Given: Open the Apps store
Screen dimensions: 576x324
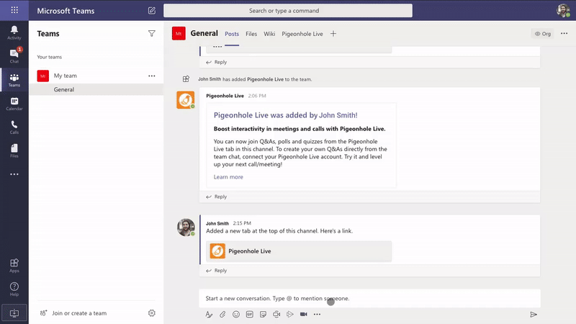Looking at the screenshot, I should (x=14, y=265).
